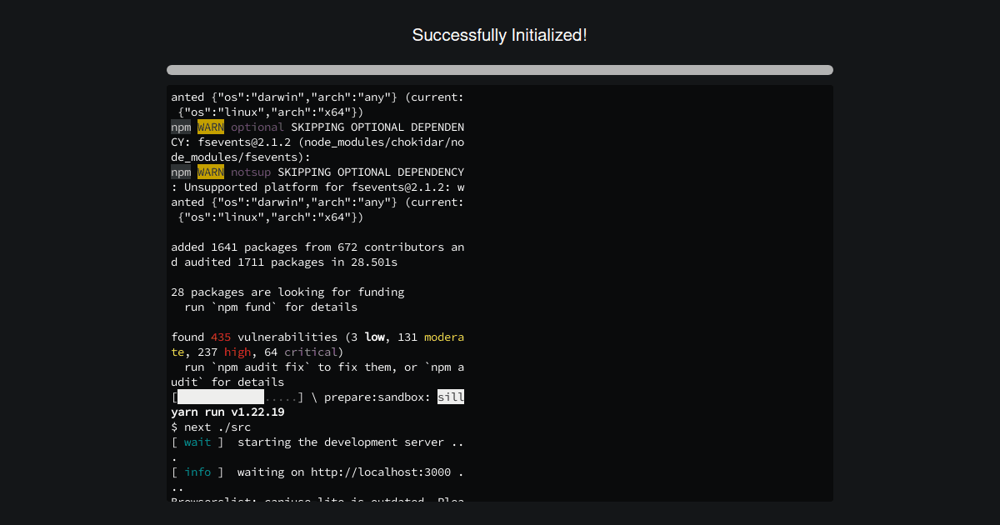Click the red high severity label

click(237, 352)
